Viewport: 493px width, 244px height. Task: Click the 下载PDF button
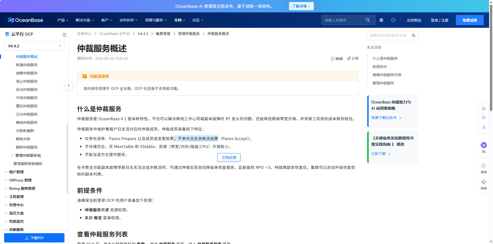(34, 238)
